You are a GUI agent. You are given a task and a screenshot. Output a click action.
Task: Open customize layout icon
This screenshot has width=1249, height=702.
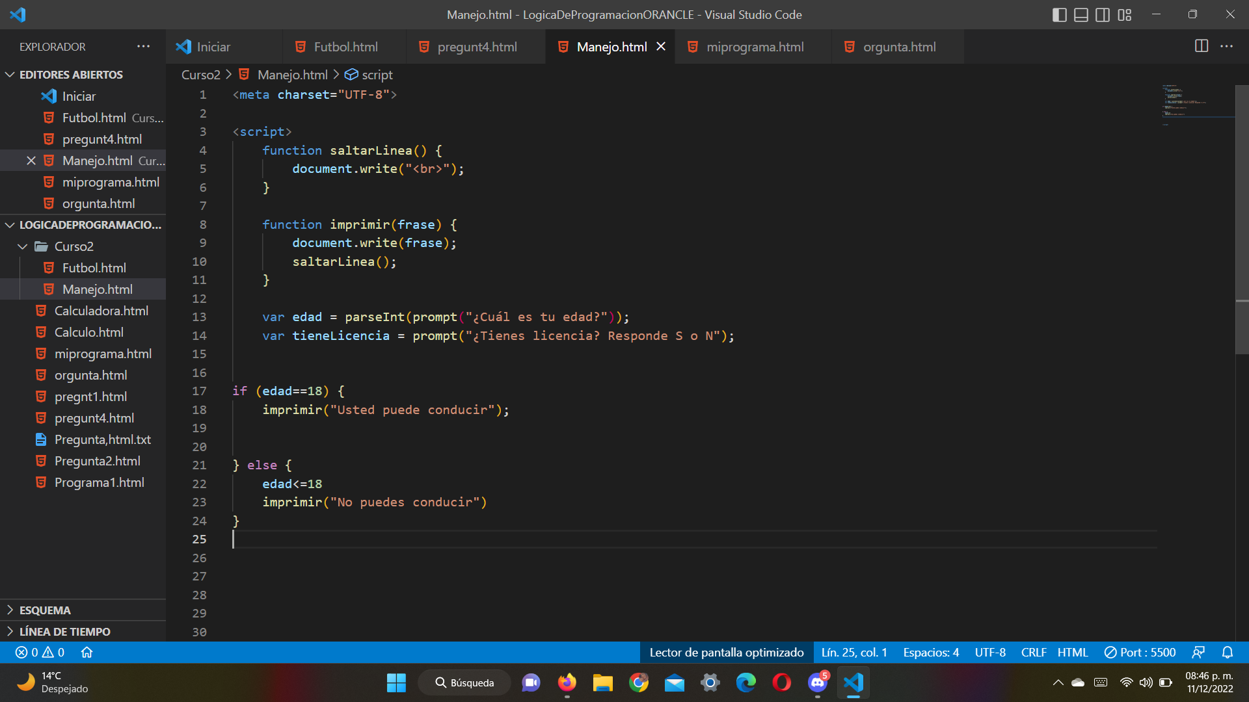pos(1125,14)
